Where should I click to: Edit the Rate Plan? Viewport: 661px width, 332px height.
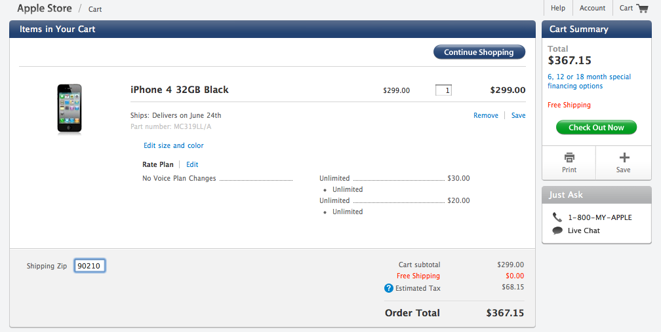tap(192, 164)
